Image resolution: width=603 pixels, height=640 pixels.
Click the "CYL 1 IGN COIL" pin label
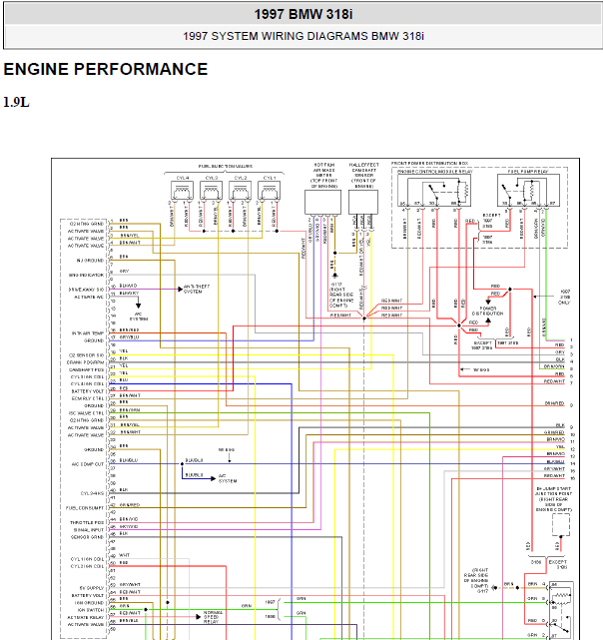(x=88, y=559)
